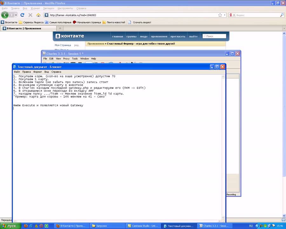
Task: Open Сервисы Яндекса bookmark folder
Action: coord(31,22)
